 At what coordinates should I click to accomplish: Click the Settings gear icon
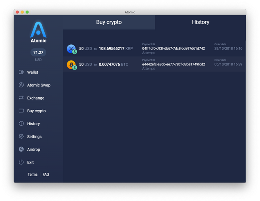(21, 136)
